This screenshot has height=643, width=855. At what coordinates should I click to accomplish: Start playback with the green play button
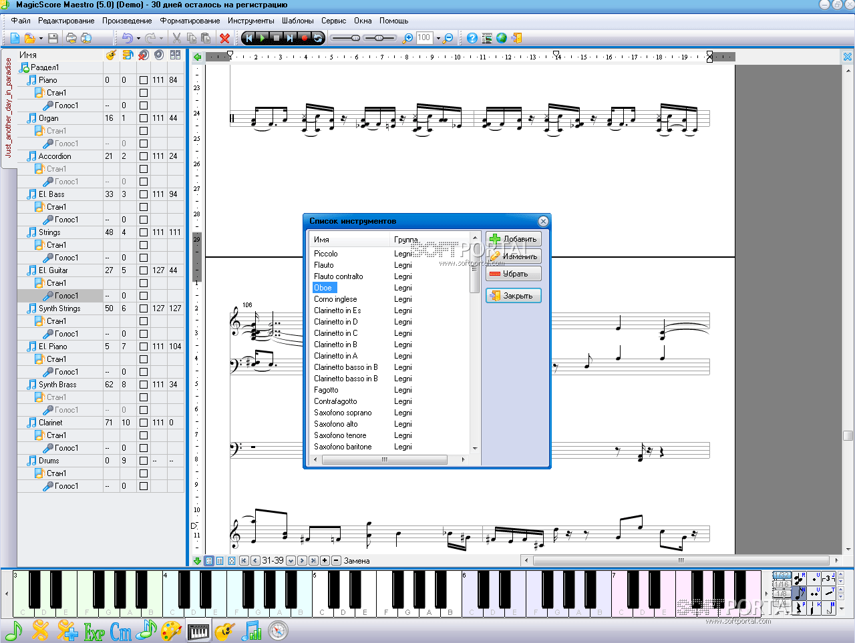click(263, 38)
